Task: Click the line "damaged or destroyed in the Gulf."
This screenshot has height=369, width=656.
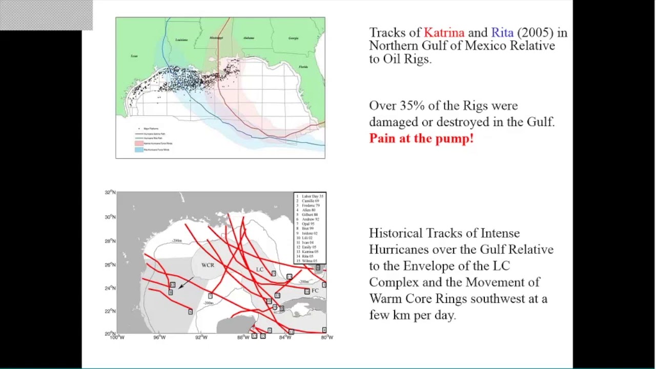Action: click(x=462, y=122)
